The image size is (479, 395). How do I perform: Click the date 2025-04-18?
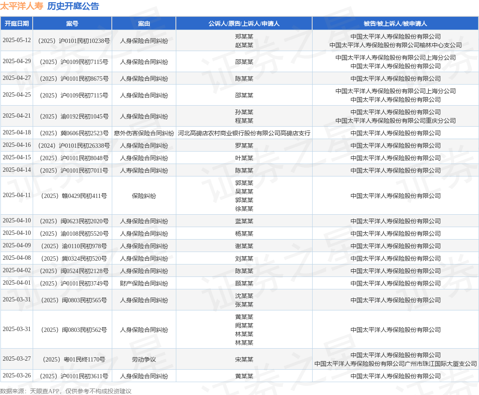coord(17,133)
